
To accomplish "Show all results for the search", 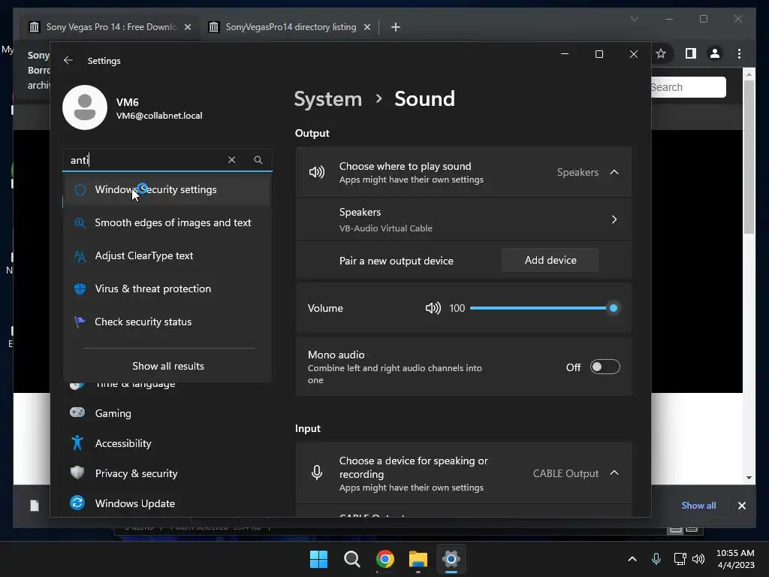I will [x=168, y=366].
